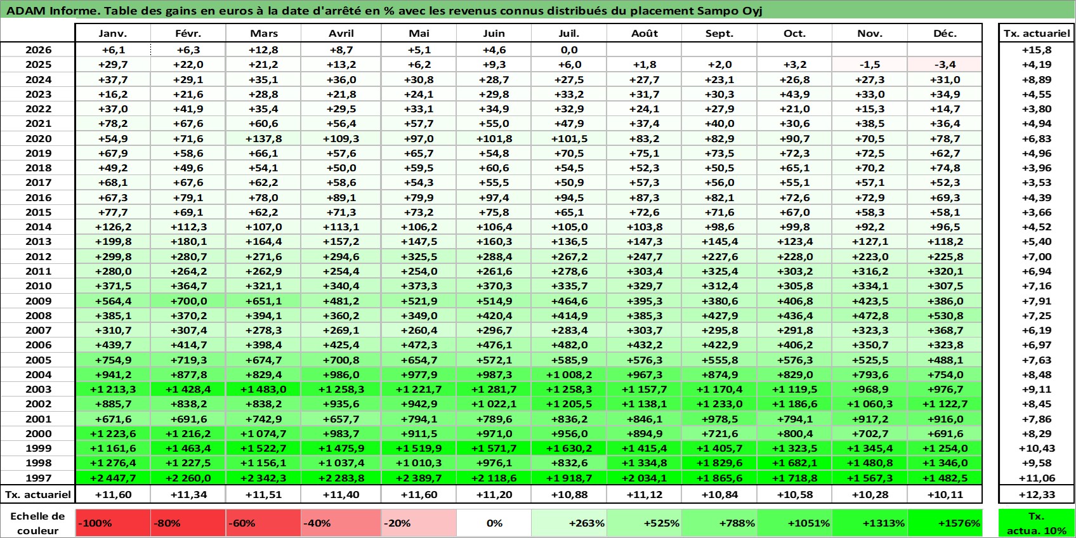Click the 2020 year row label
1076x538 pixels.
(x=38, y=138)
